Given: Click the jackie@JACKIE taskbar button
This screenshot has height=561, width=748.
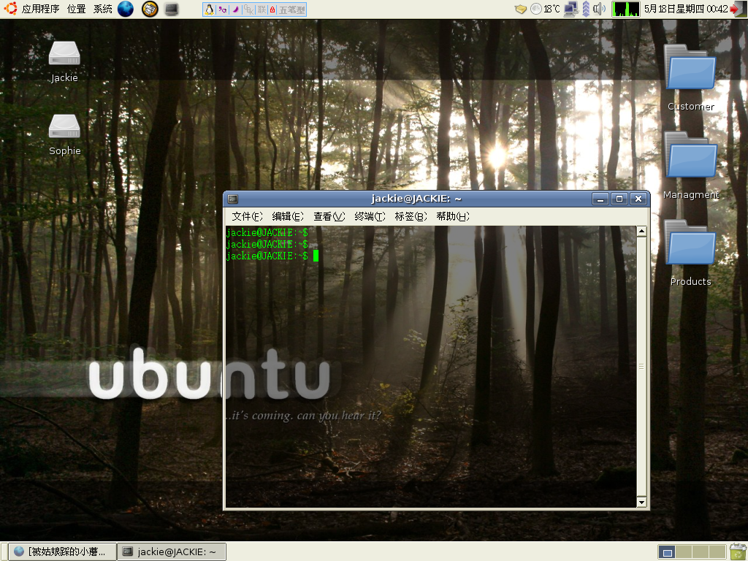Looking at the screenshot, I should [x=172, y=552].
